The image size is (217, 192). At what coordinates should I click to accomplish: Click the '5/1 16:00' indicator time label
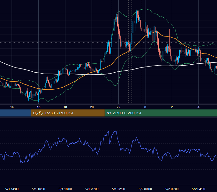tap(39, 189)
